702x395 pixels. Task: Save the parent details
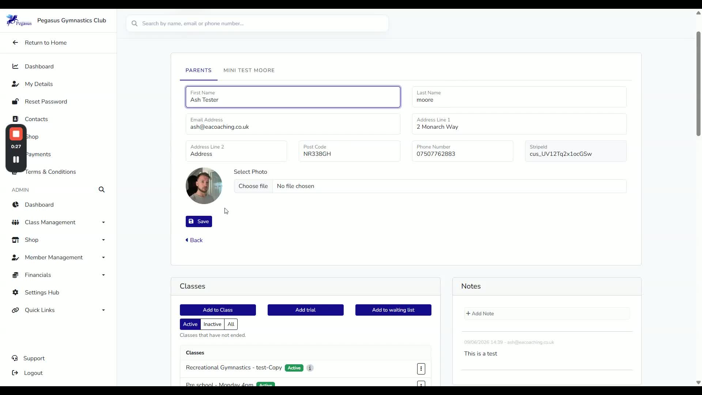click(x=199, y=221)
